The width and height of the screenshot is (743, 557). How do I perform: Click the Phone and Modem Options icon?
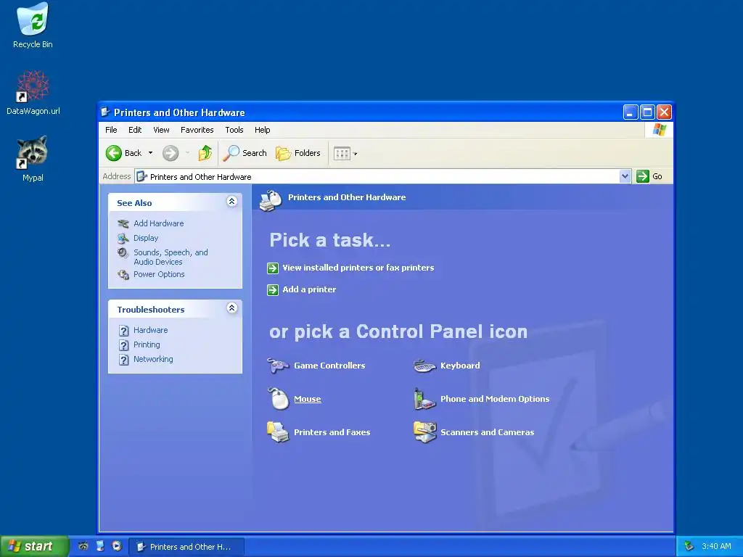coord(424,399)
